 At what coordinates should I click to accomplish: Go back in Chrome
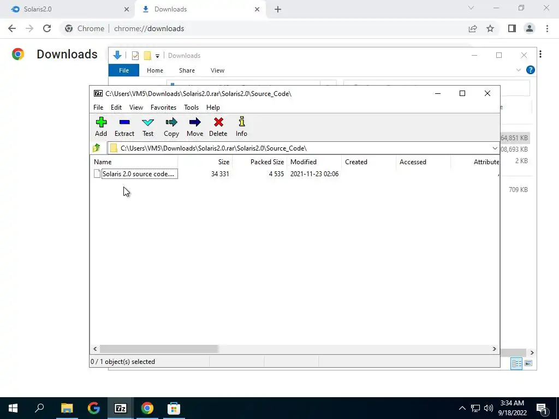12,28
